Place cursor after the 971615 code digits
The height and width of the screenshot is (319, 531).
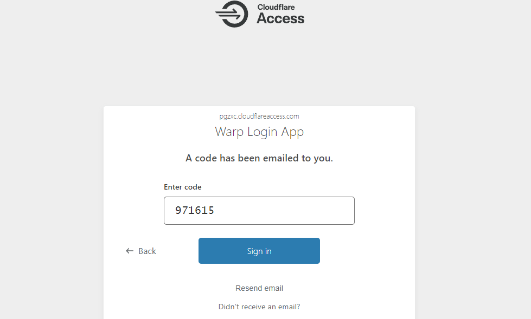[x=215, y=211]
